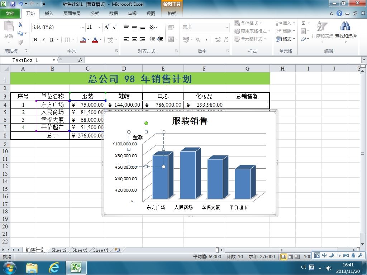Click the 单元格样式 button
367x275 pixels.
coord(250,39)
